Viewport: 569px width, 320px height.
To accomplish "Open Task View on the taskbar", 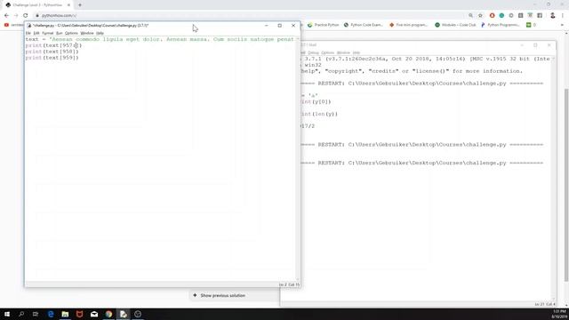I will [x=36, y=314].
